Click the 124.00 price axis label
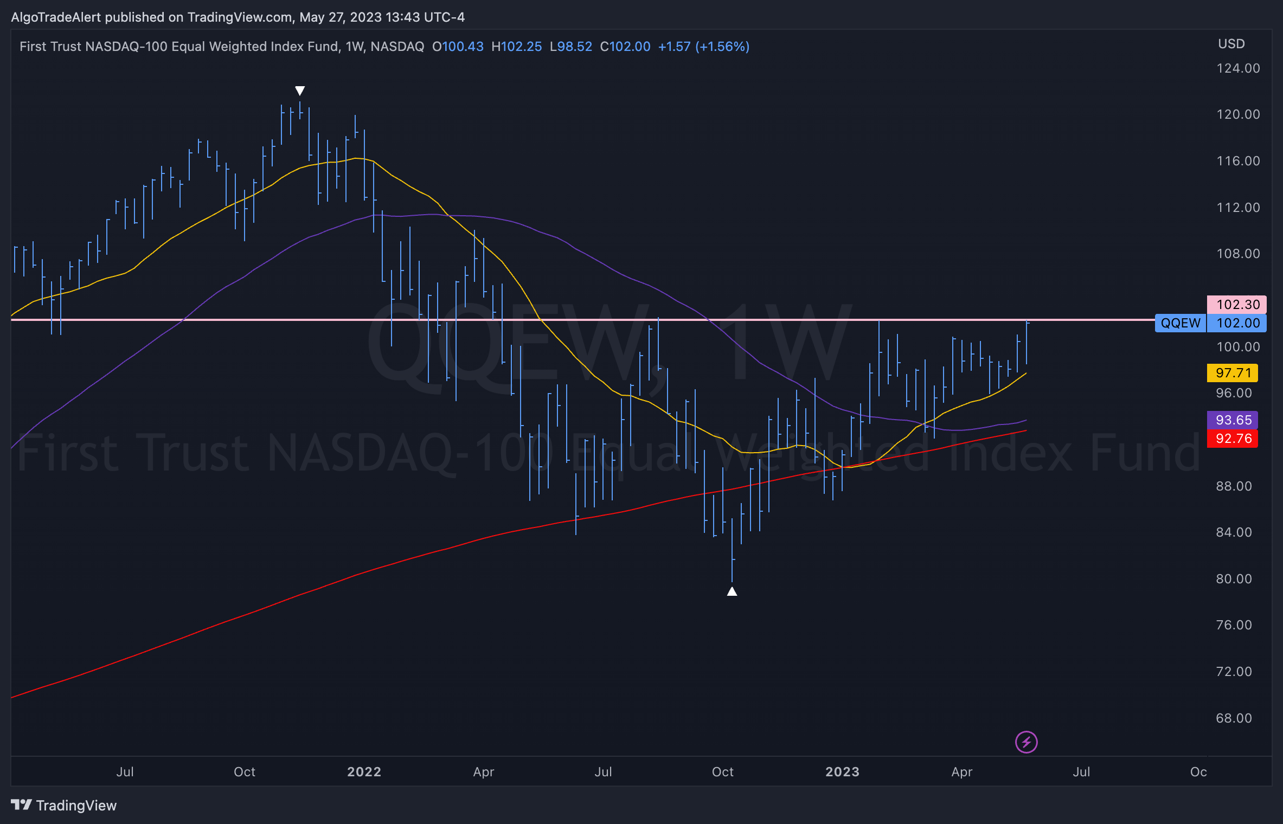Screen dimensions: 1283x824 click(1238, 68)
